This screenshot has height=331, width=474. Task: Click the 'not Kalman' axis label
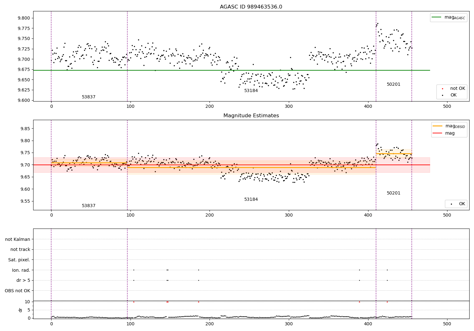pos(18,239)
